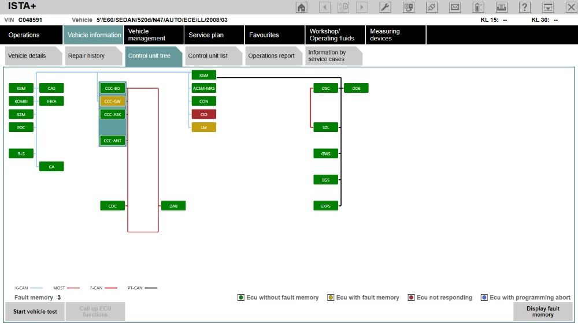The height and width of the screenshot is (324, 578).
Task: Select the IHKA control unit node
Action: coord(51,101)
